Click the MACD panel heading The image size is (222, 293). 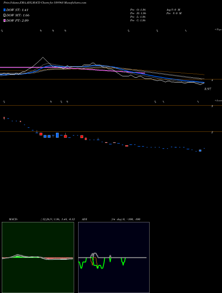point(13,219)
